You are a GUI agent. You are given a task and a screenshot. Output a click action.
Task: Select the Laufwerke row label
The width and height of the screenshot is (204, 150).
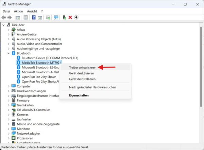pyautogui.click(x=24, y=119)
